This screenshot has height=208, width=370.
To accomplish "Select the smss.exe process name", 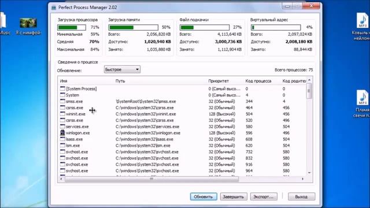I will point(75,102).
